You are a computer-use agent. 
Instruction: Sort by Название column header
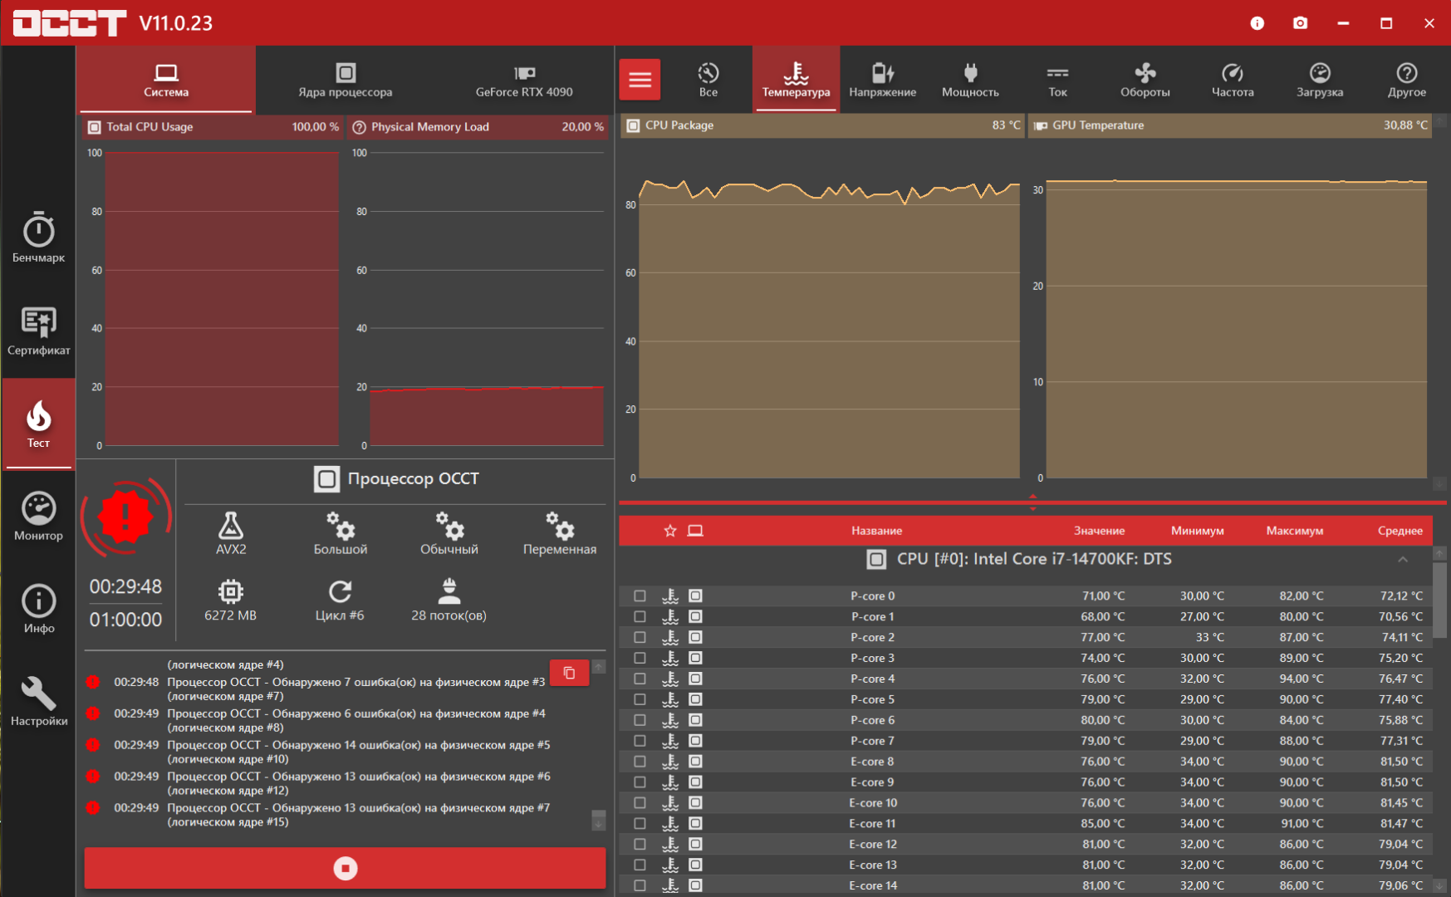click(x=876, y=531)
